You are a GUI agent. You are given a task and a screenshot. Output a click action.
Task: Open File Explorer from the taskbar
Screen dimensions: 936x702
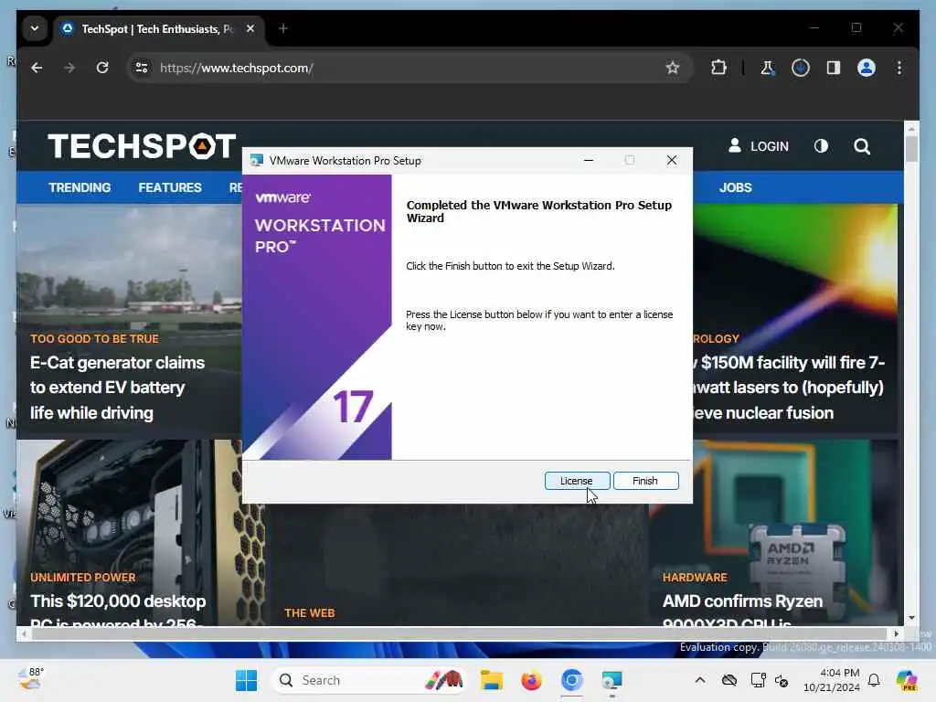point(491,680)
